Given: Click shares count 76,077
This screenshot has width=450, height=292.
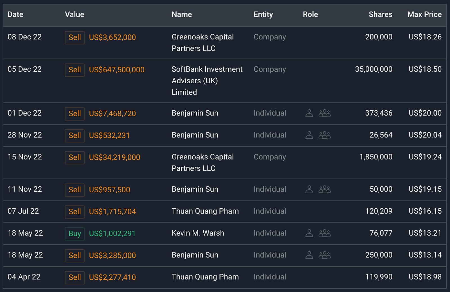Looking at the screenshot, I should [381, 233].
